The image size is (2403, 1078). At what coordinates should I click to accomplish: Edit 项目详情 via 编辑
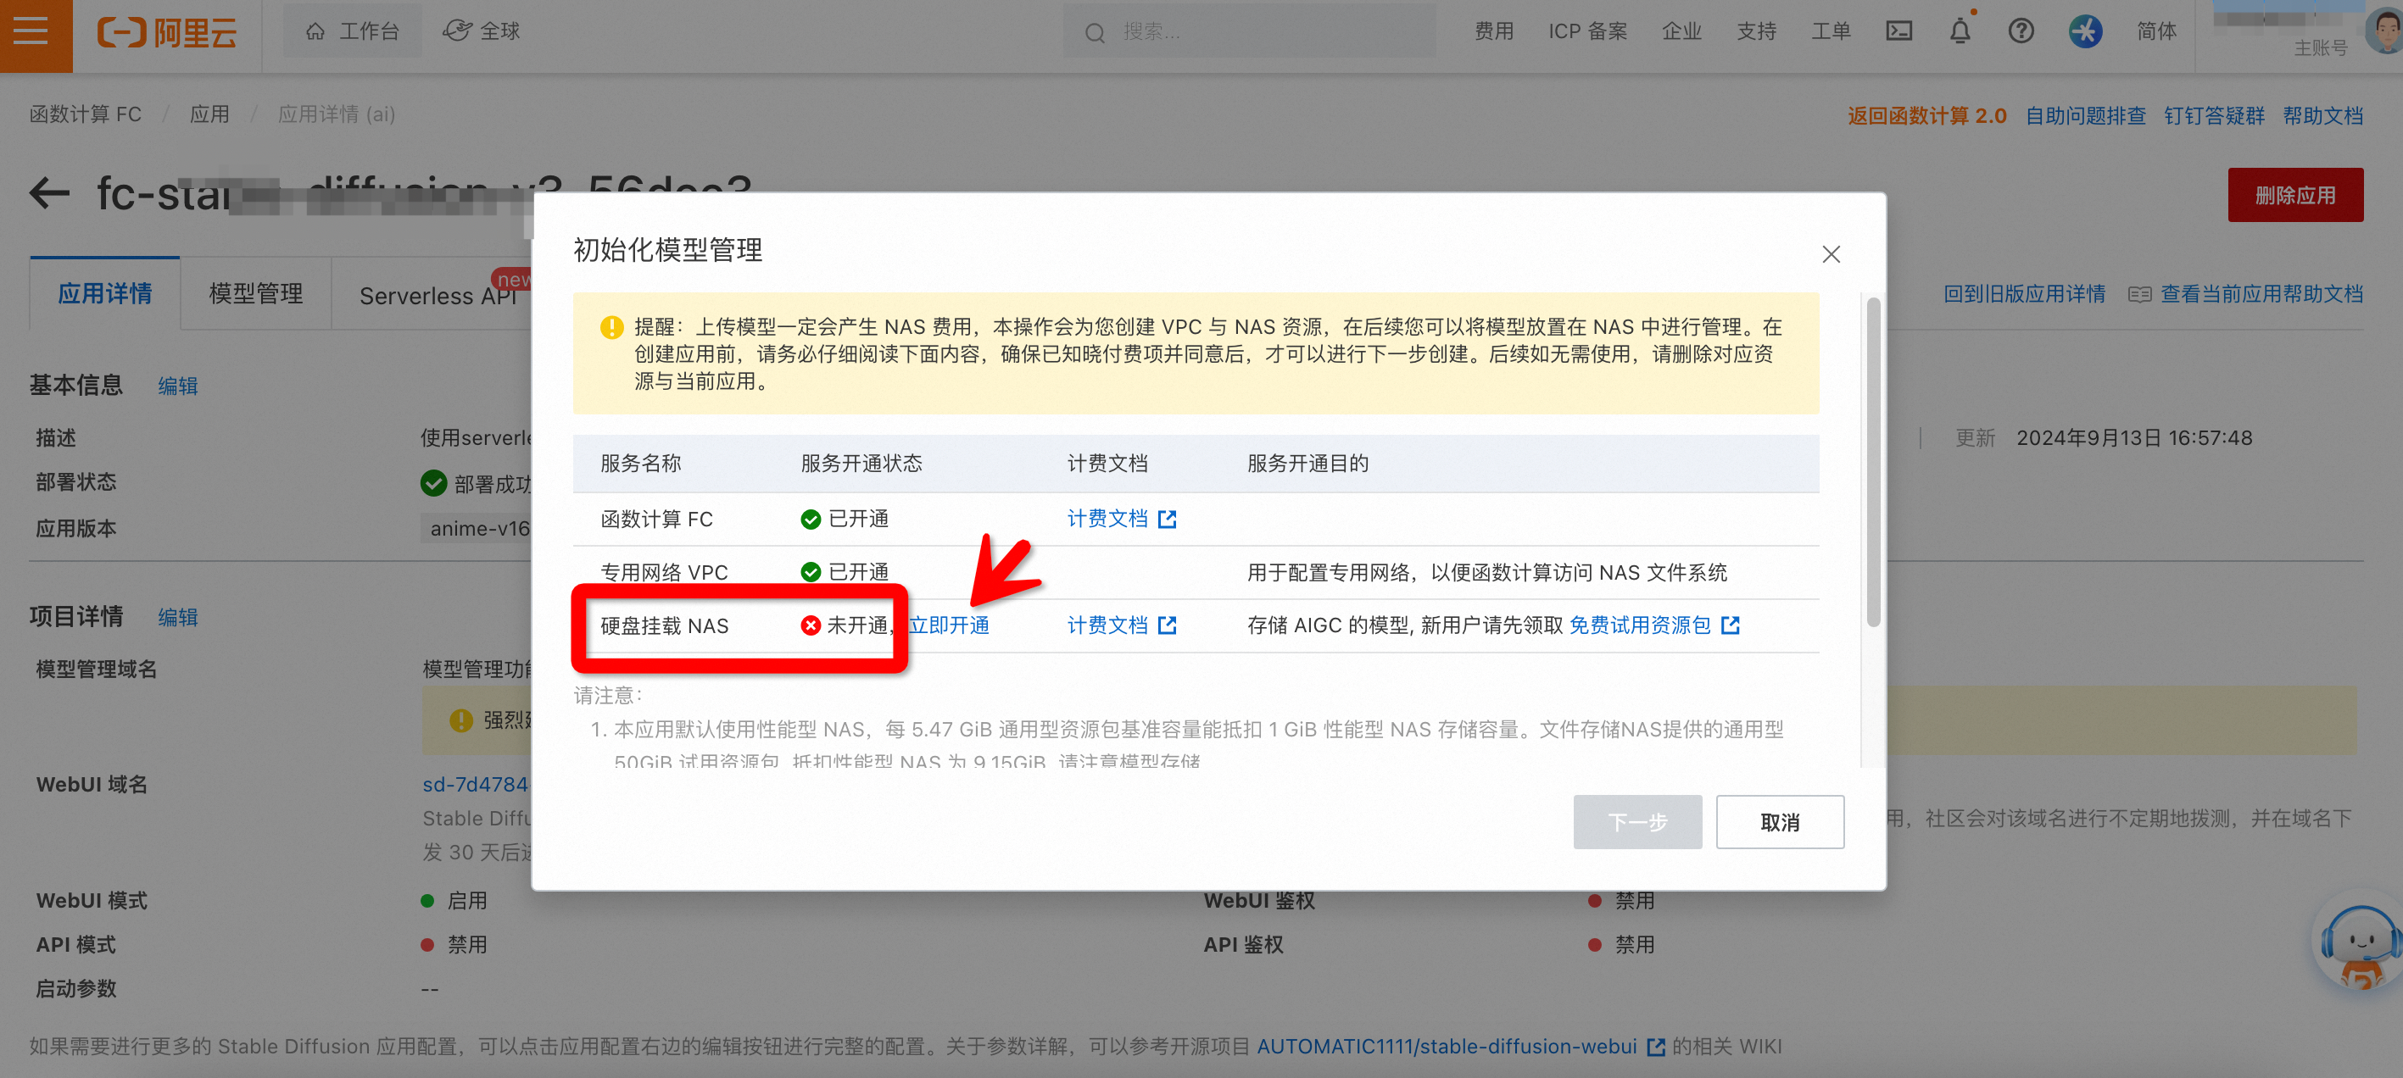coord(177,617)
